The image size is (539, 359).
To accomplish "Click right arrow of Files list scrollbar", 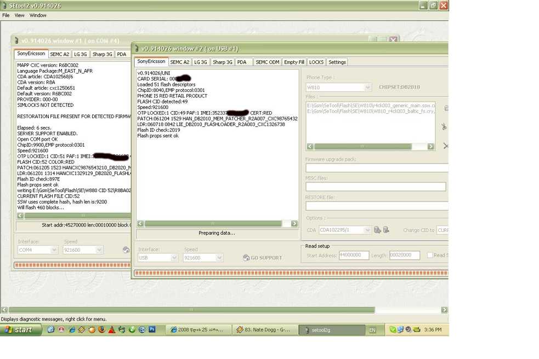I will click(430, 147).
